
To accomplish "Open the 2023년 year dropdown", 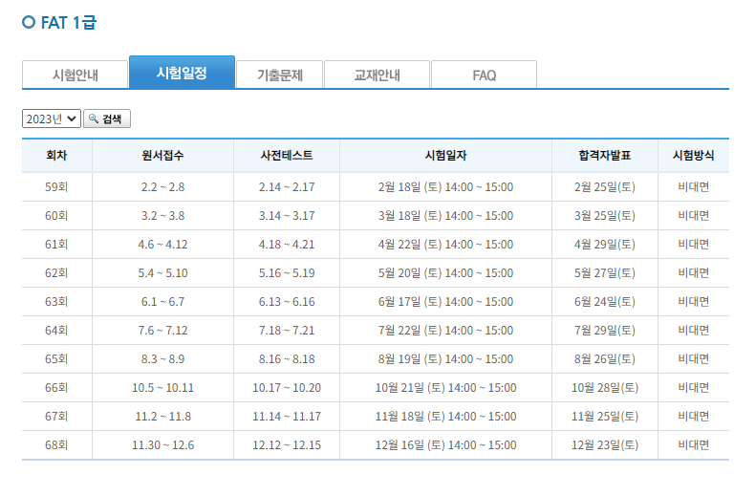I will [x=51, y=119].
